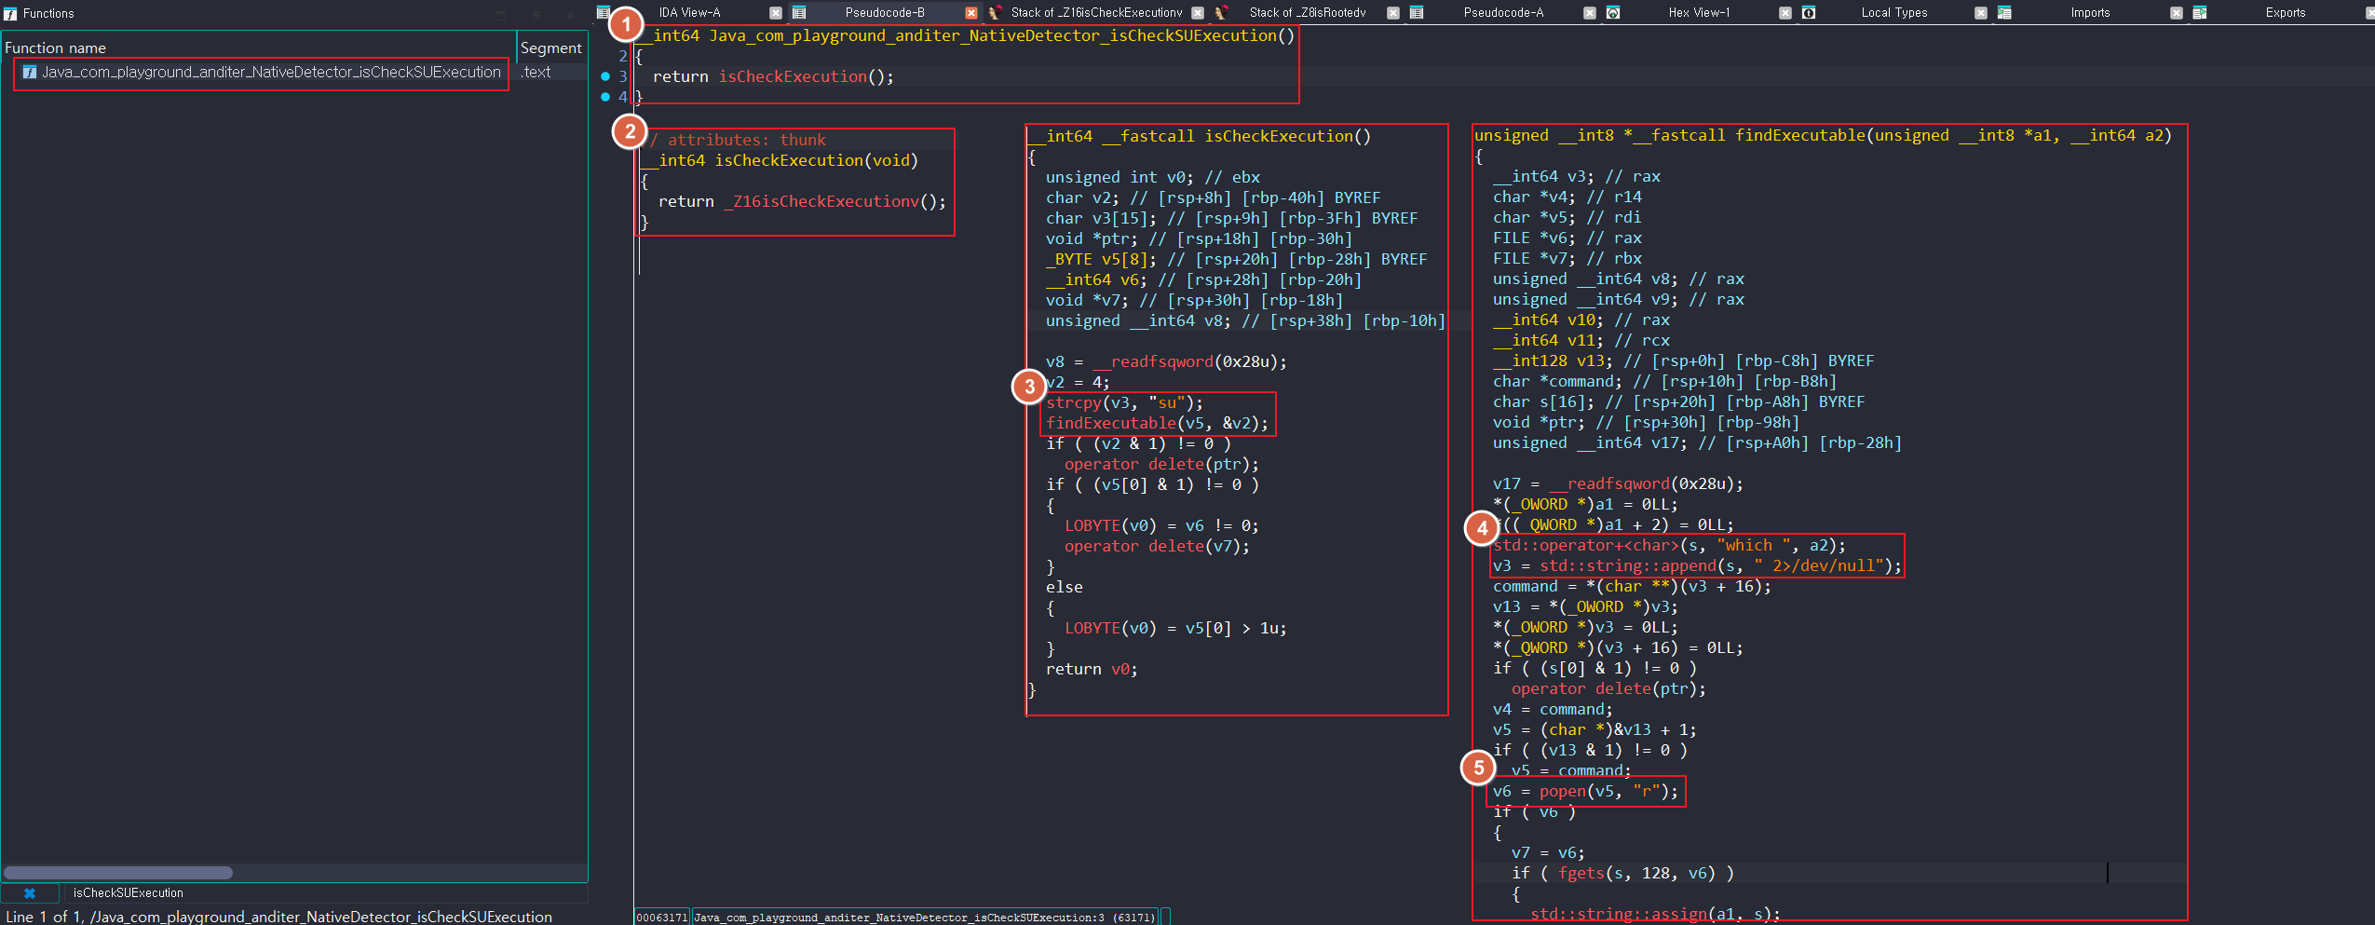Click the .text segment cell
This screenshot has width=2375, height=925.
pyautogui.click(x=536, y=72)
